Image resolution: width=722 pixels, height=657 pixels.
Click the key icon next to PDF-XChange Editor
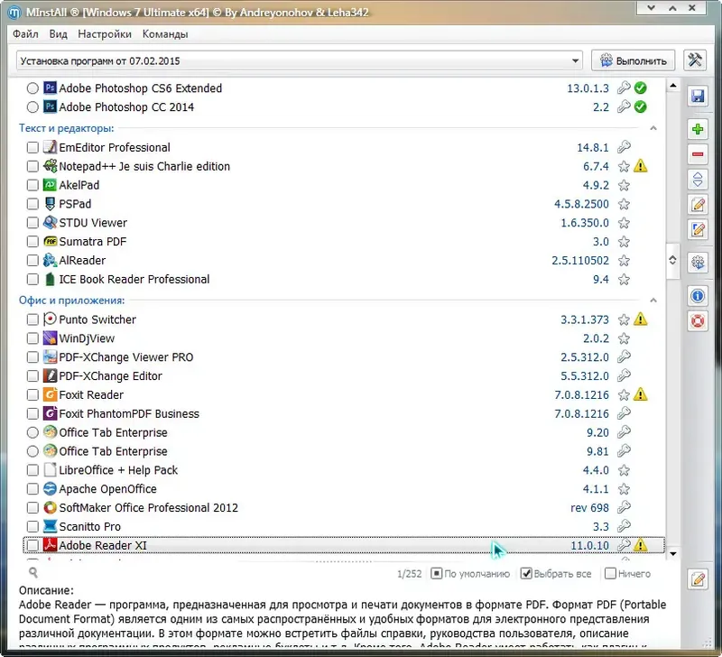[x=624, y=375]
